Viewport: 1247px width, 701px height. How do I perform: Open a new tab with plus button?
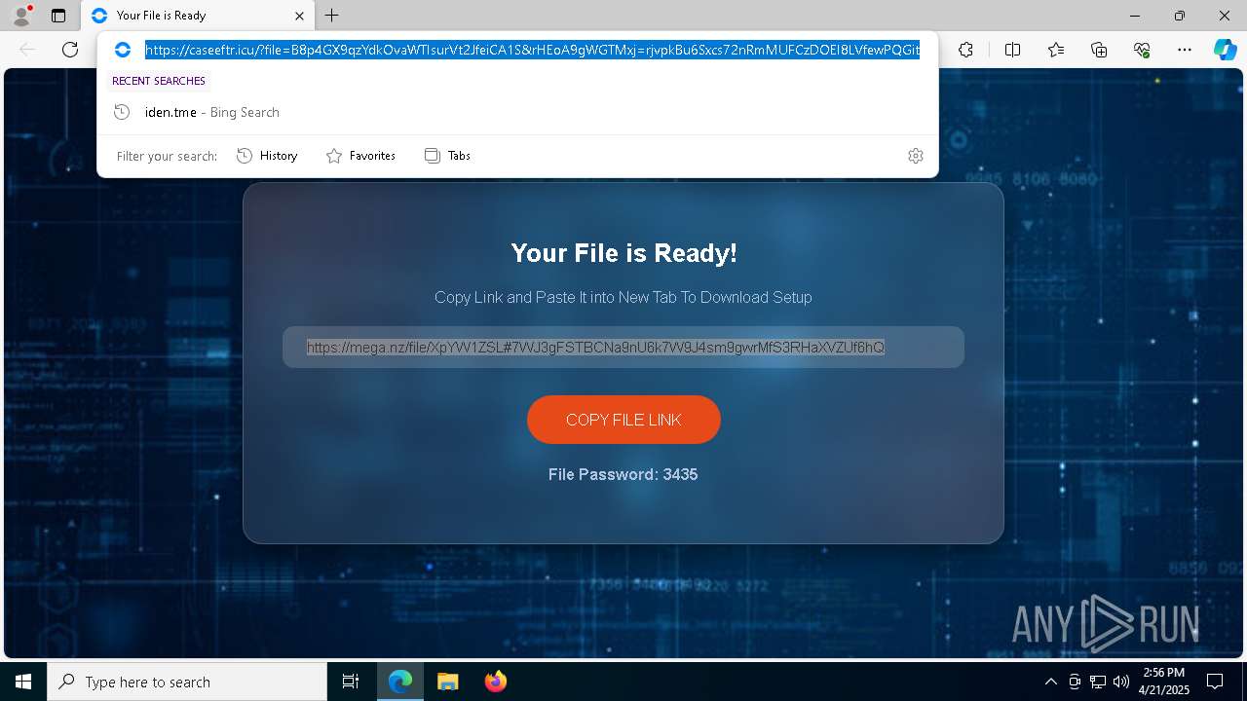coord(332,16)
